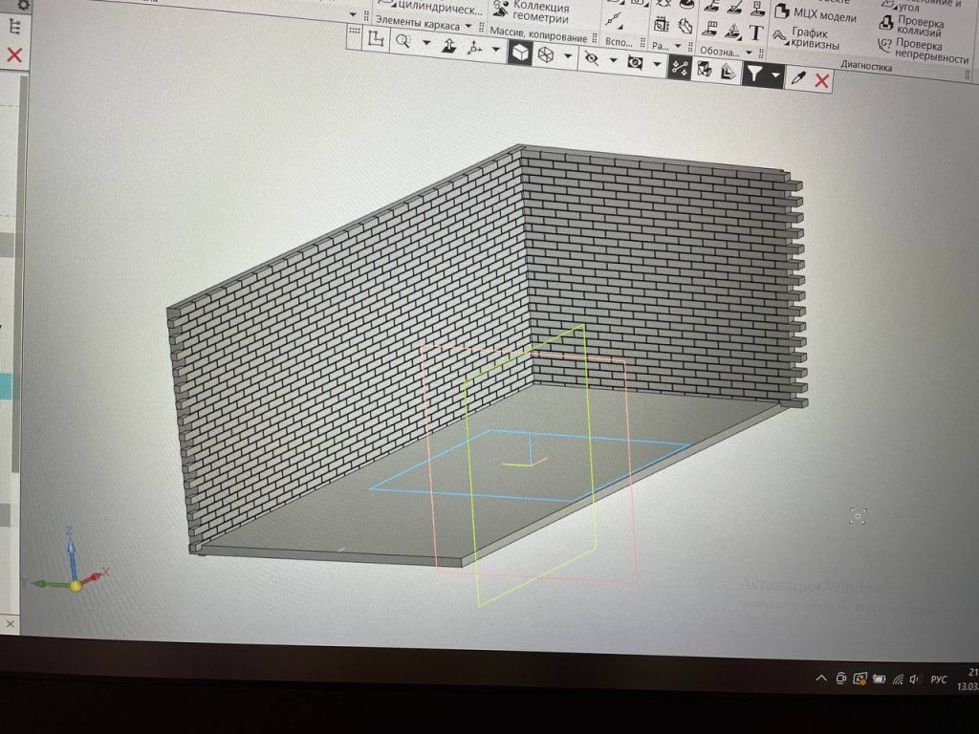Click the МЦХ модели block icon

tap(782, 11)
